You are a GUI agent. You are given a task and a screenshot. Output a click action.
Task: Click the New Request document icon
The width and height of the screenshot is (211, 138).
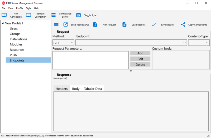95,24
